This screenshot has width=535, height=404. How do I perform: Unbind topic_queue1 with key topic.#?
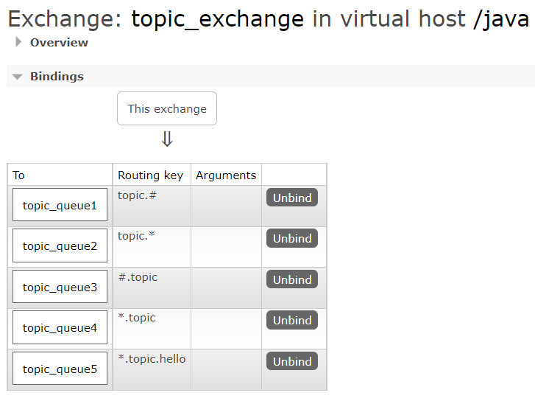pyautogui.click(x=292, y=198)
